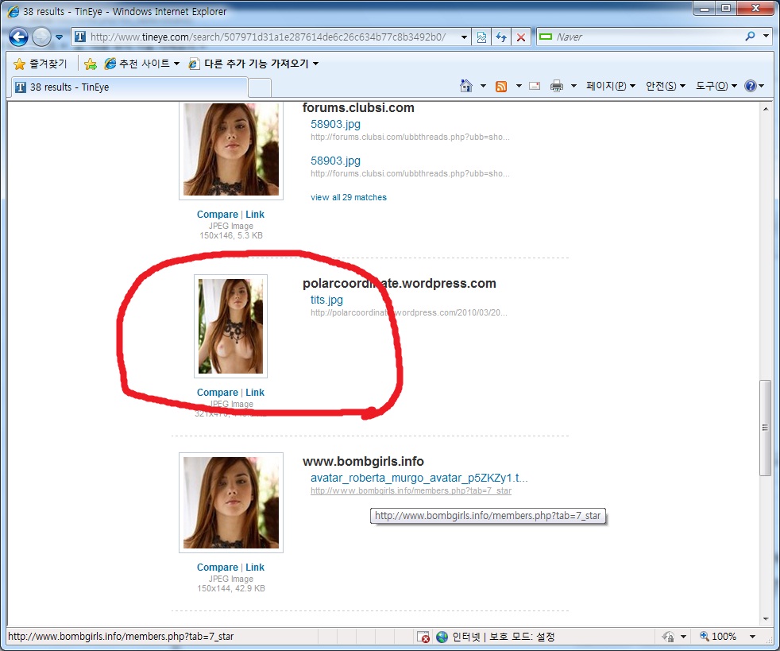This screenshot has width=780, height=651.
Task: Expand the Home button dropdown arrow
Action: (483, 86)
